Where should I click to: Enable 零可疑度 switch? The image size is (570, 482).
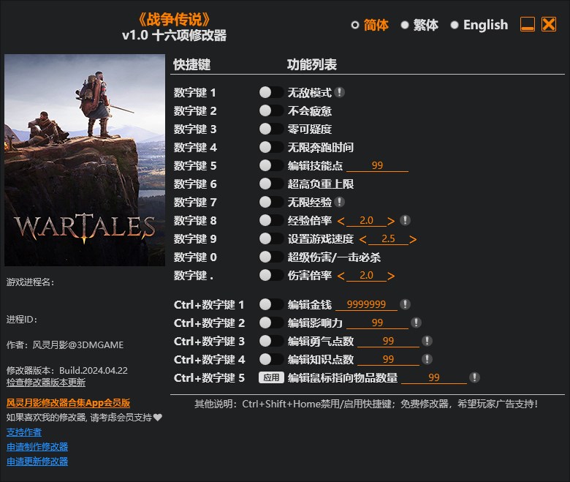[271, 129]
